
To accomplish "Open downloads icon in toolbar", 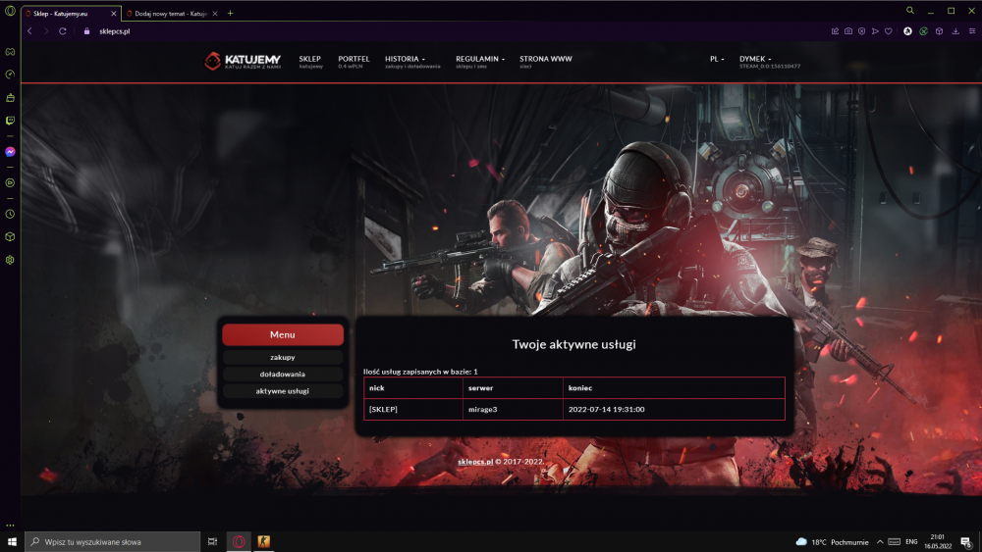I will (x=955, y=31).
